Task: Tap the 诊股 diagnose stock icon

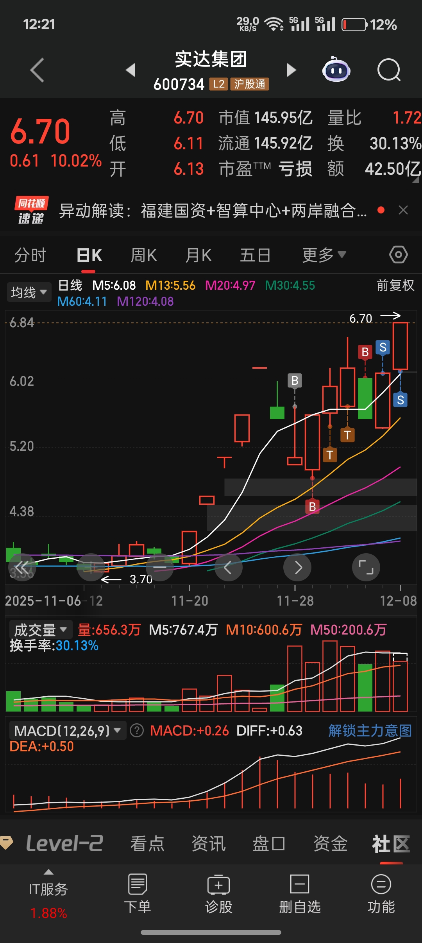Action: click(218, 885)
